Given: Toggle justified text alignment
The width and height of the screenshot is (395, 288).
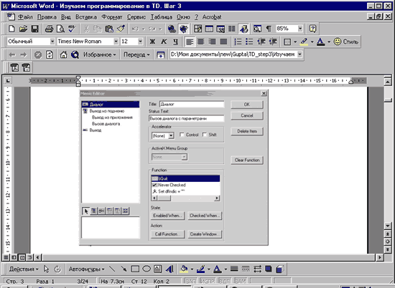Looking at the screenshot, I should click(223, 42).
